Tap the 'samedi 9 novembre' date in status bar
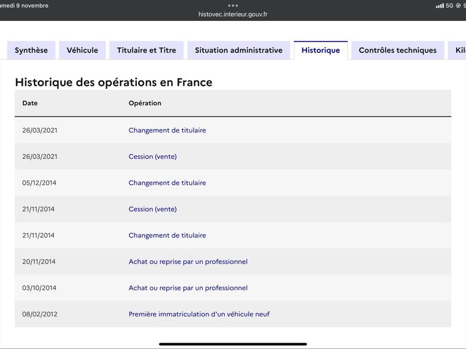The height and width of the screenshot is (349, 466). coord(24,5)
